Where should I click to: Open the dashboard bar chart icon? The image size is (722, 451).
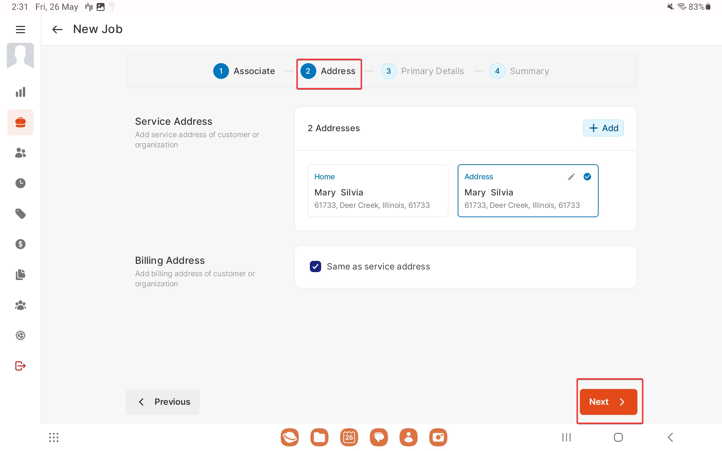click(20, 92)
